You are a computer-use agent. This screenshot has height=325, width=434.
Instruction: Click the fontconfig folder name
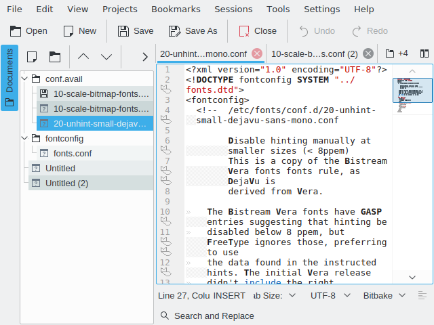click(64, 138)
